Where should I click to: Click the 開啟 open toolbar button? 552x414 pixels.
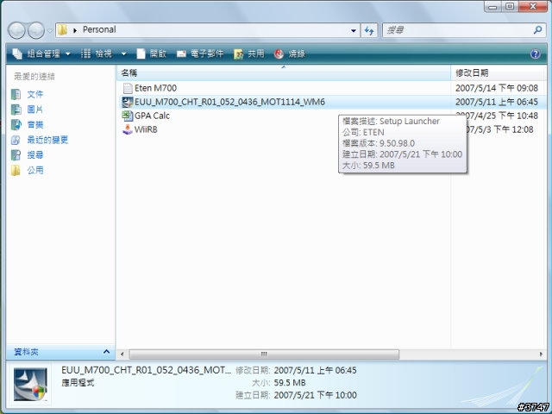pyautogui.click(x=151, y=53)
